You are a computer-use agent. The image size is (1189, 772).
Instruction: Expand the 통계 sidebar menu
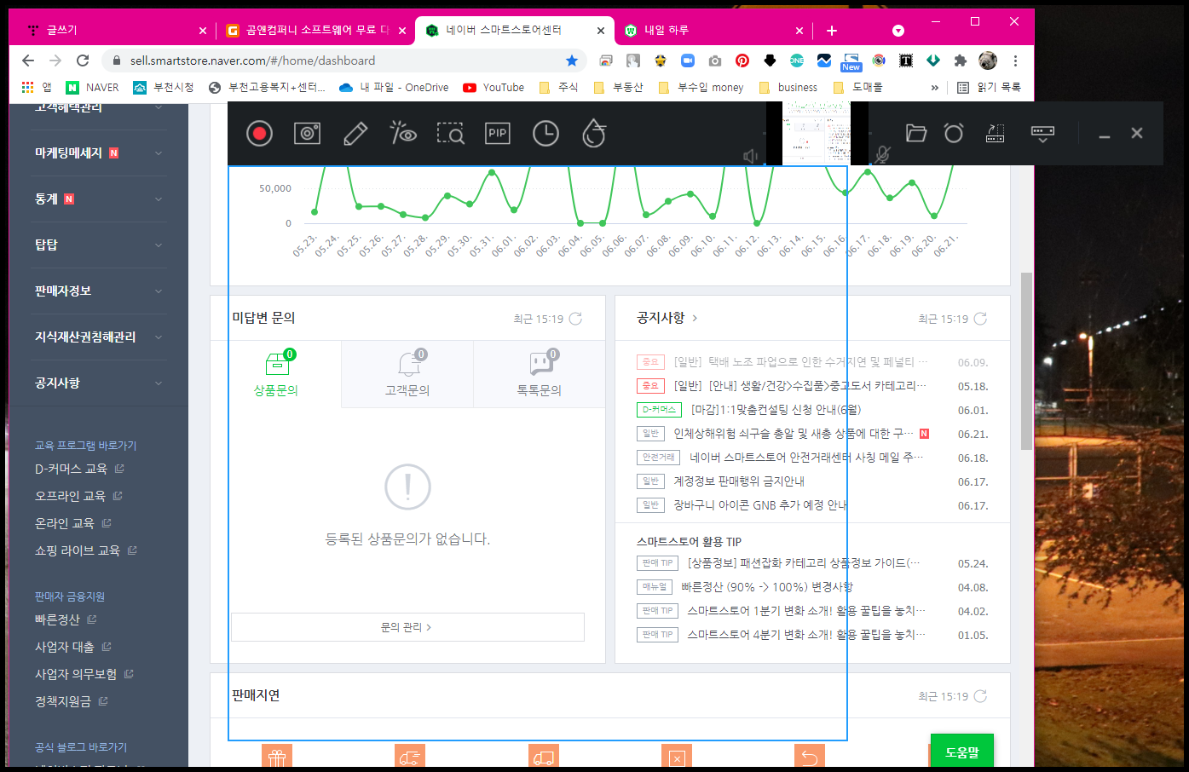coord(99,199)
